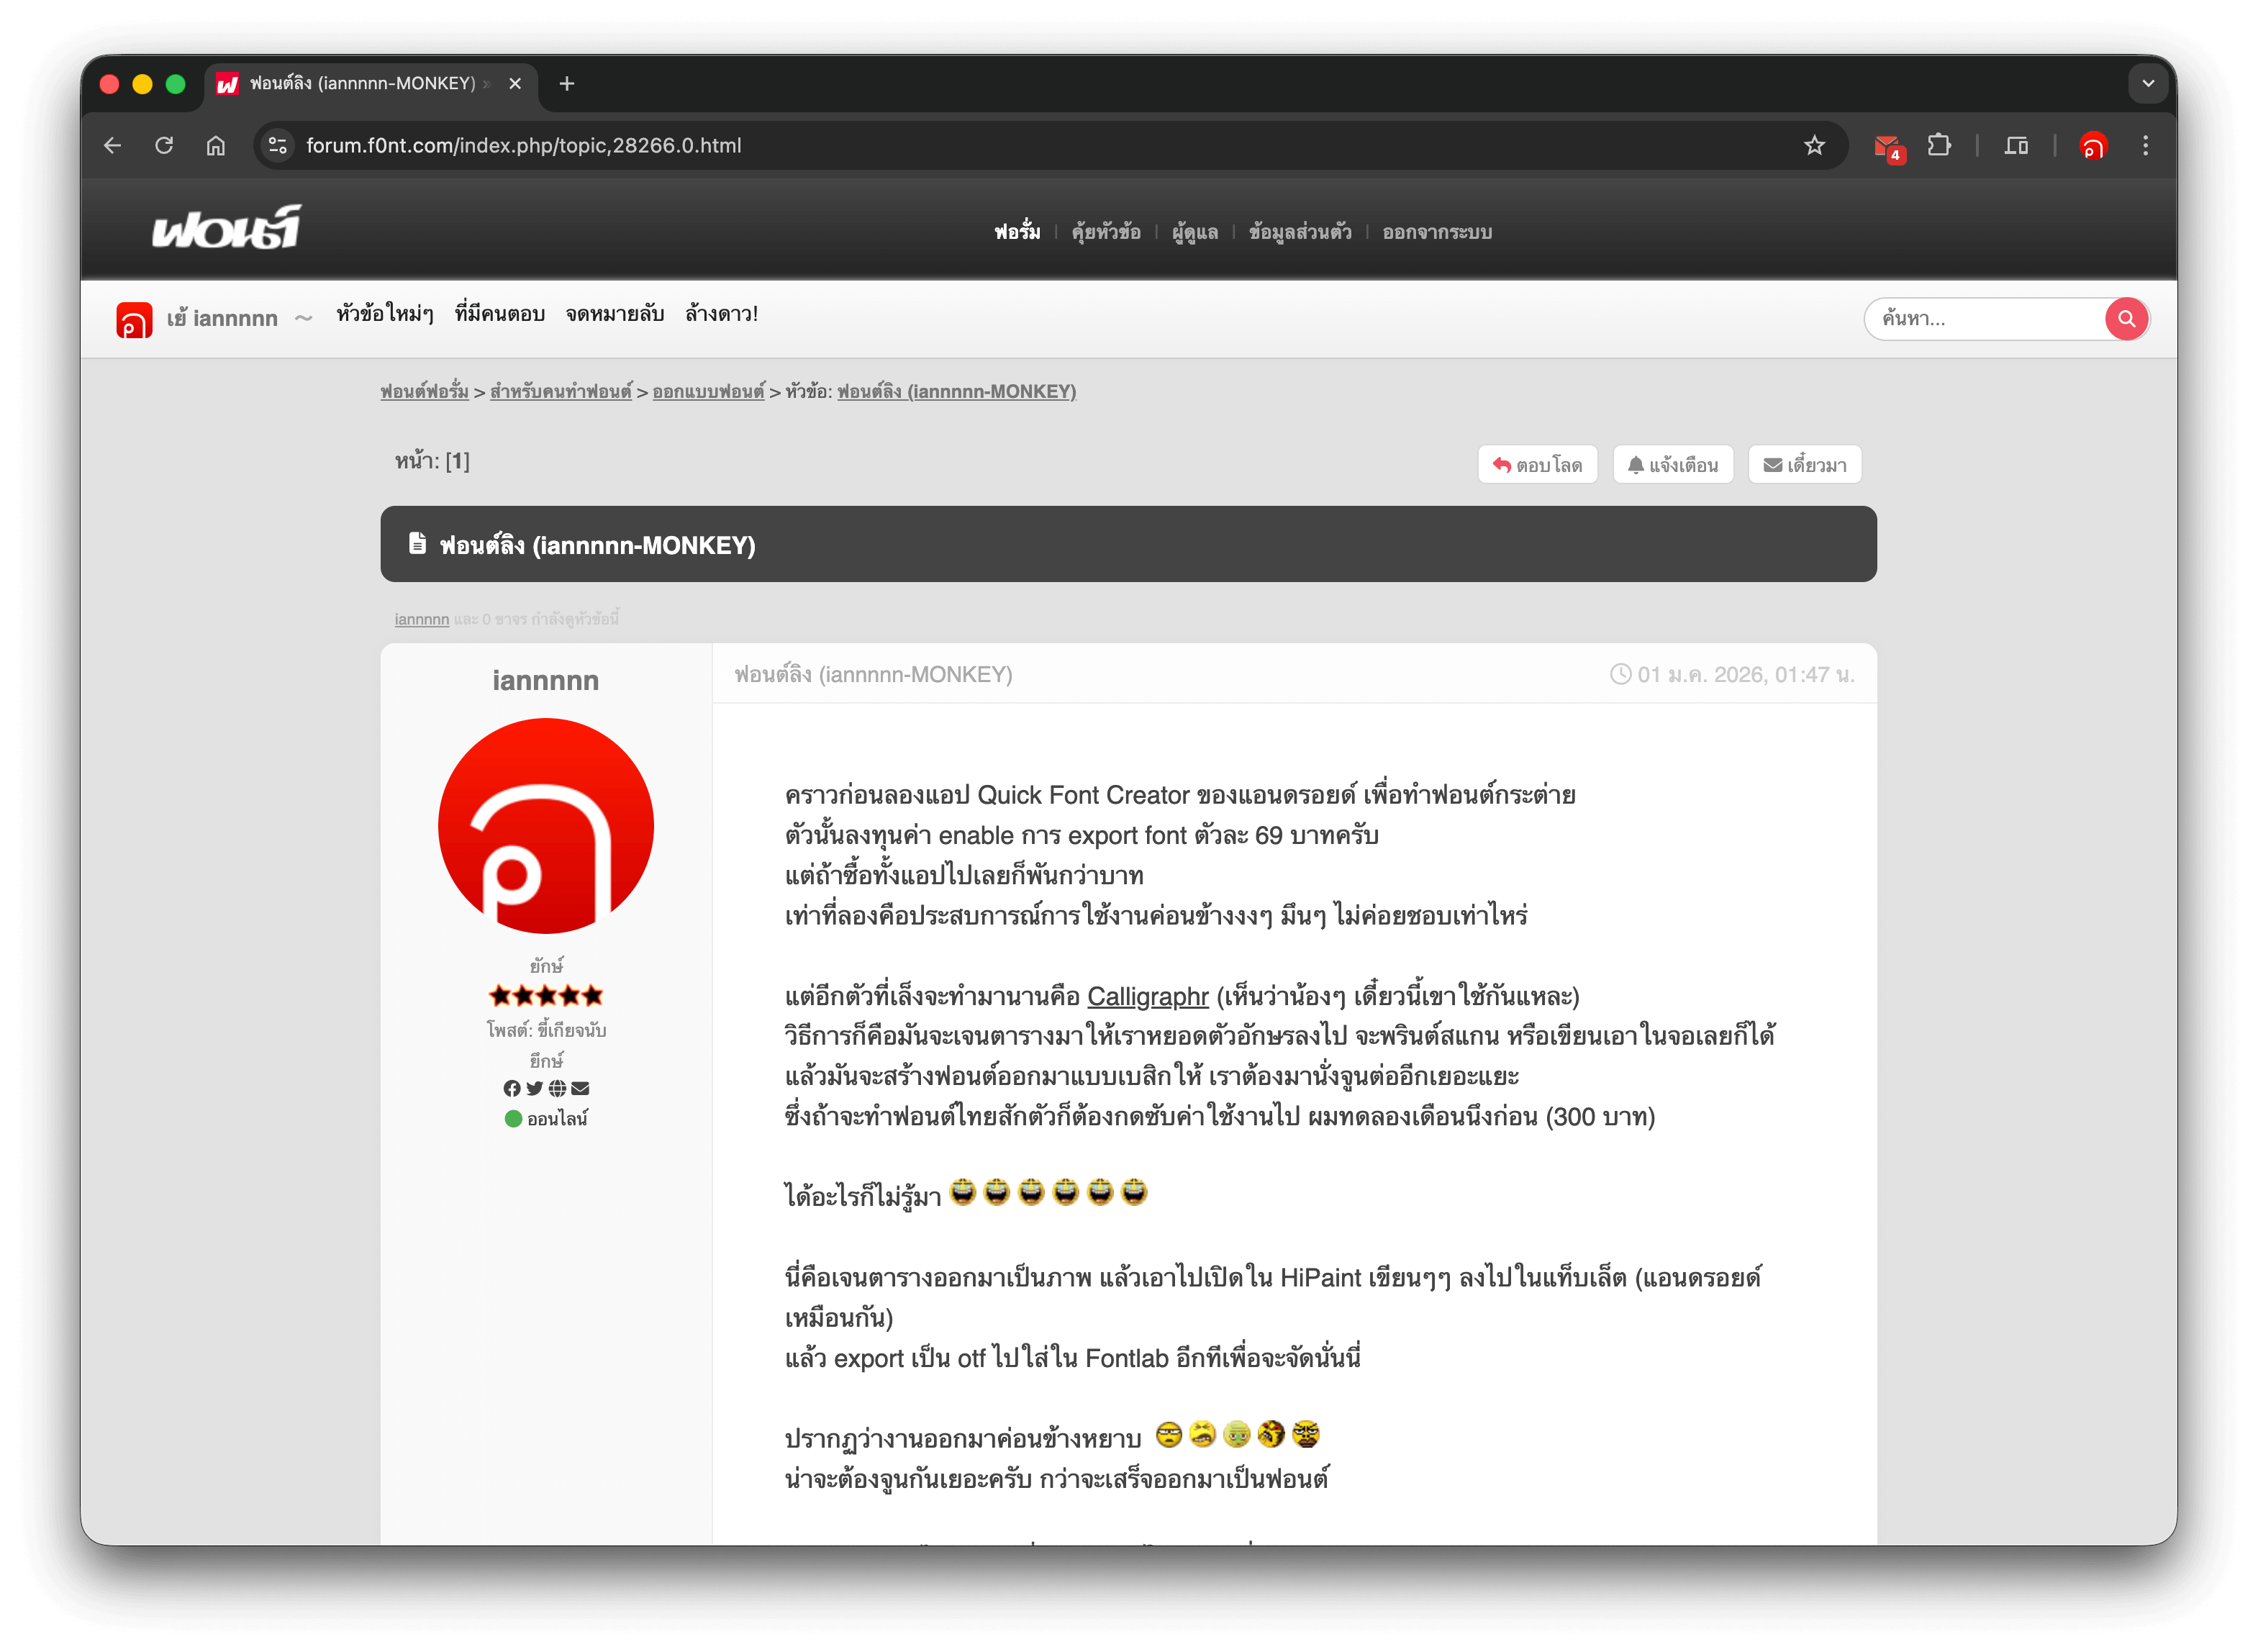Viewport: 2258px width, 1652px height.
Task: Open the website globe icon under profile
Action: [x=557, y=1088]
